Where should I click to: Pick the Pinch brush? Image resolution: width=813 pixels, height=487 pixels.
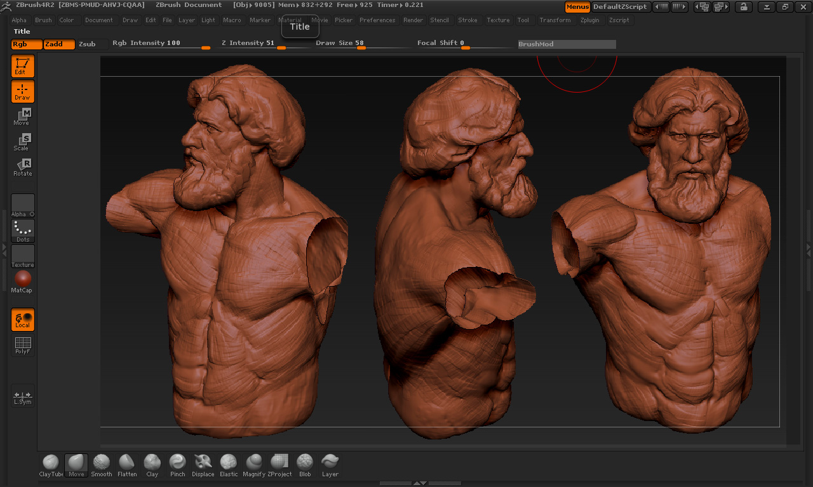[178, 465]
